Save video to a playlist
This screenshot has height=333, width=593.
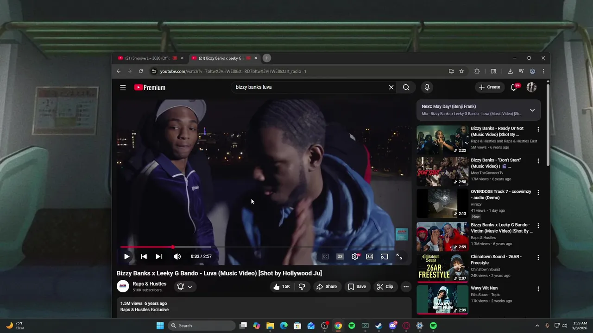pos(357,287)
